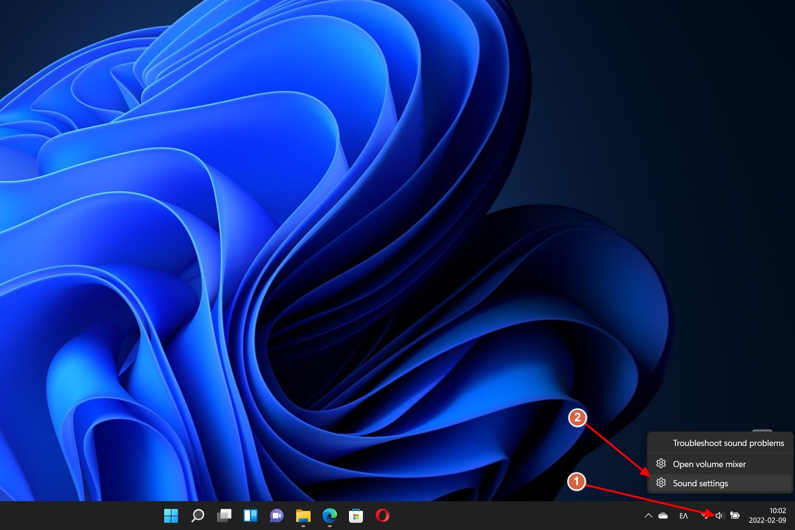
Task: Open the Widgets panel icon
Action: click(250, 516)
